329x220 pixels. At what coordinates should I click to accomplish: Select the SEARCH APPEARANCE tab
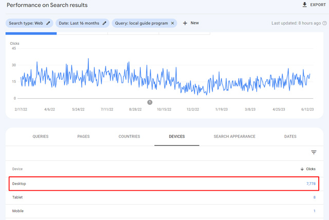click(x=234, y=137)
